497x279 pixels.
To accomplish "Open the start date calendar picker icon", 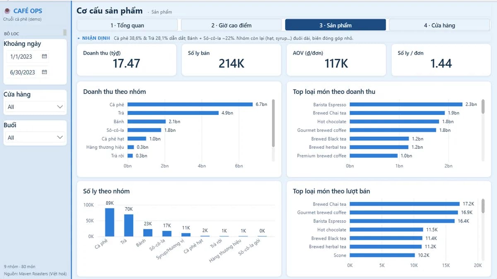I will coord(44,56).
